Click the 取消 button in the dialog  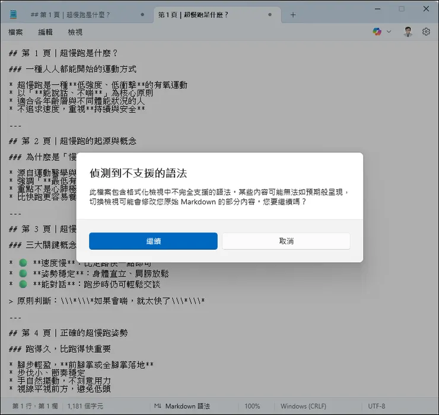pyautogui.click(x=286, y=241)
